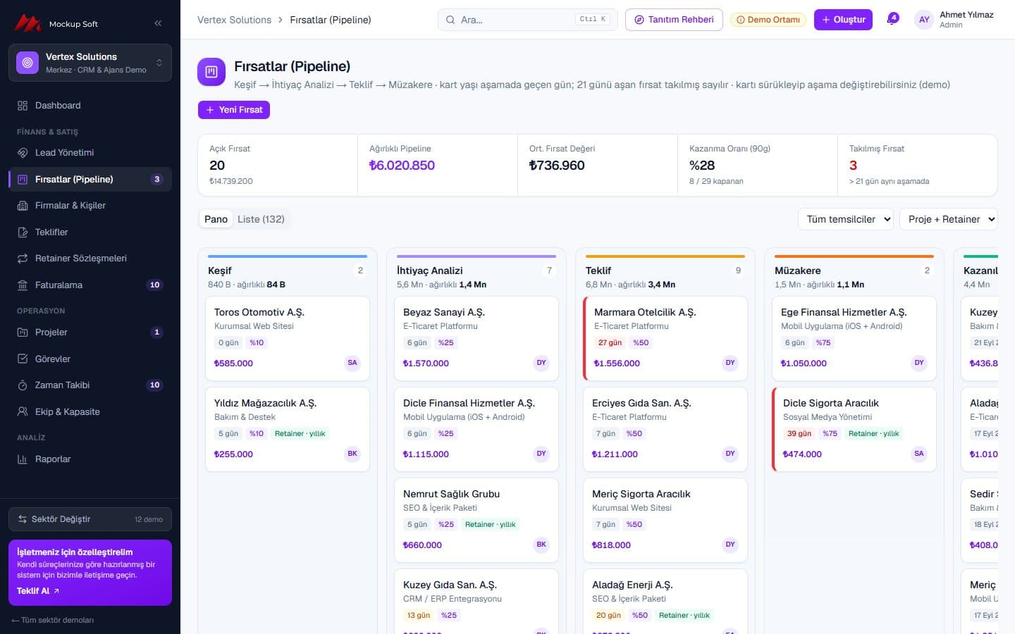The height and width of the screenshot is (634, 1015).
Task: Open Proje + Retainer filter dropdown
Action: point(949,219)
